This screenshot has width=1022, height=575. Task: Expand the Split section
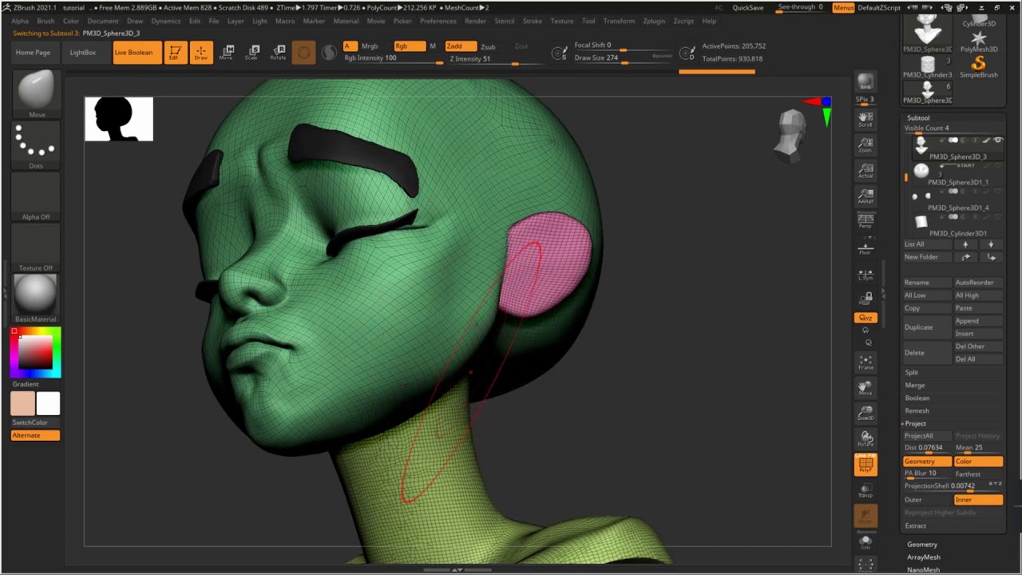coord(911,372)
